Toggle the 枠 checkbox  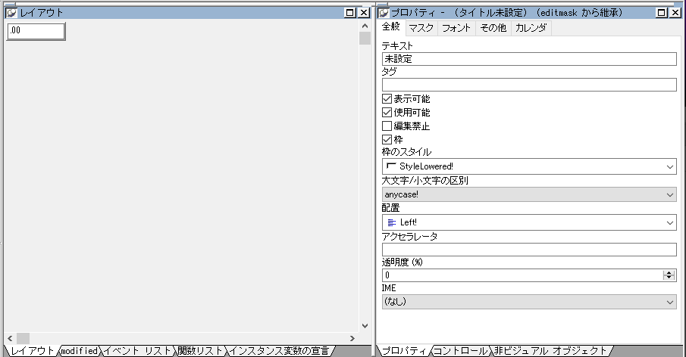click(x=387, y=140)
